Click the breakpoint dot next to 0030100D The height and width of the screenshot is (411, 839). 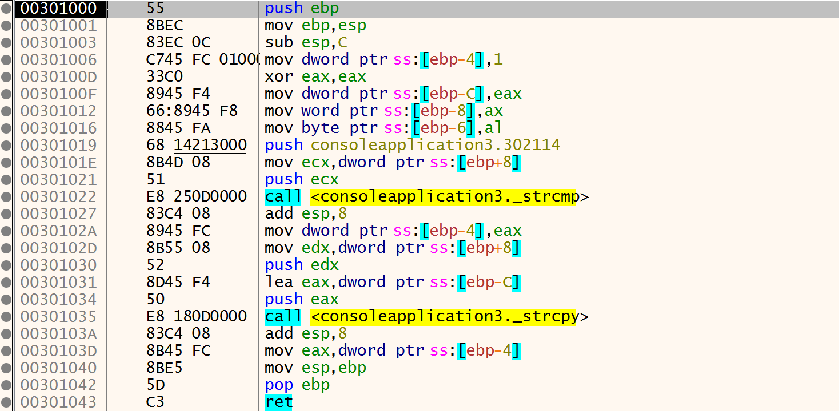pyautogui.click(x=6, y=76)
